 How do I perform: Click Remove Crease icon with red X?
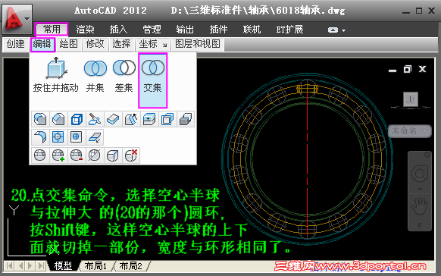[x=131, y=155]
